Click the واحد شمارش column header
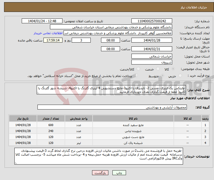The width and height of the screenshot is (214, 180). pyautogui.click(x=79, y=118)
